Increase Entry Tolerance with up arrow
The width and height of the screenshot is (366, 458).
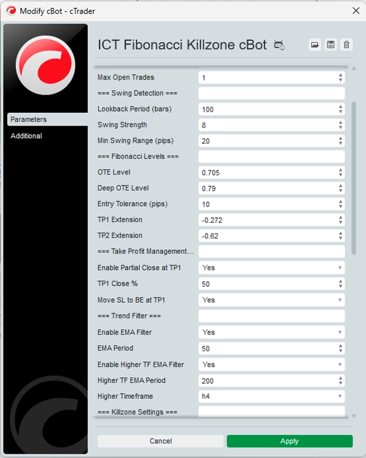coord(340,202)
